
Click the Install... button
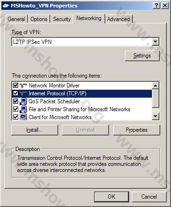34,130
